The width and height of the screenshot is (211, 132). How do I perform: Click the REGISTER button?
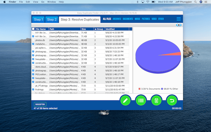coord(40,104)
